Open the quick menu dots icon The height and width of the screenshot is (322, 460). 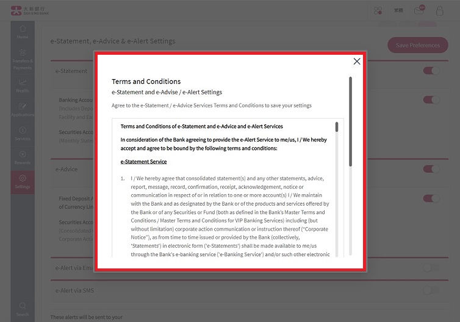[378, 11]
